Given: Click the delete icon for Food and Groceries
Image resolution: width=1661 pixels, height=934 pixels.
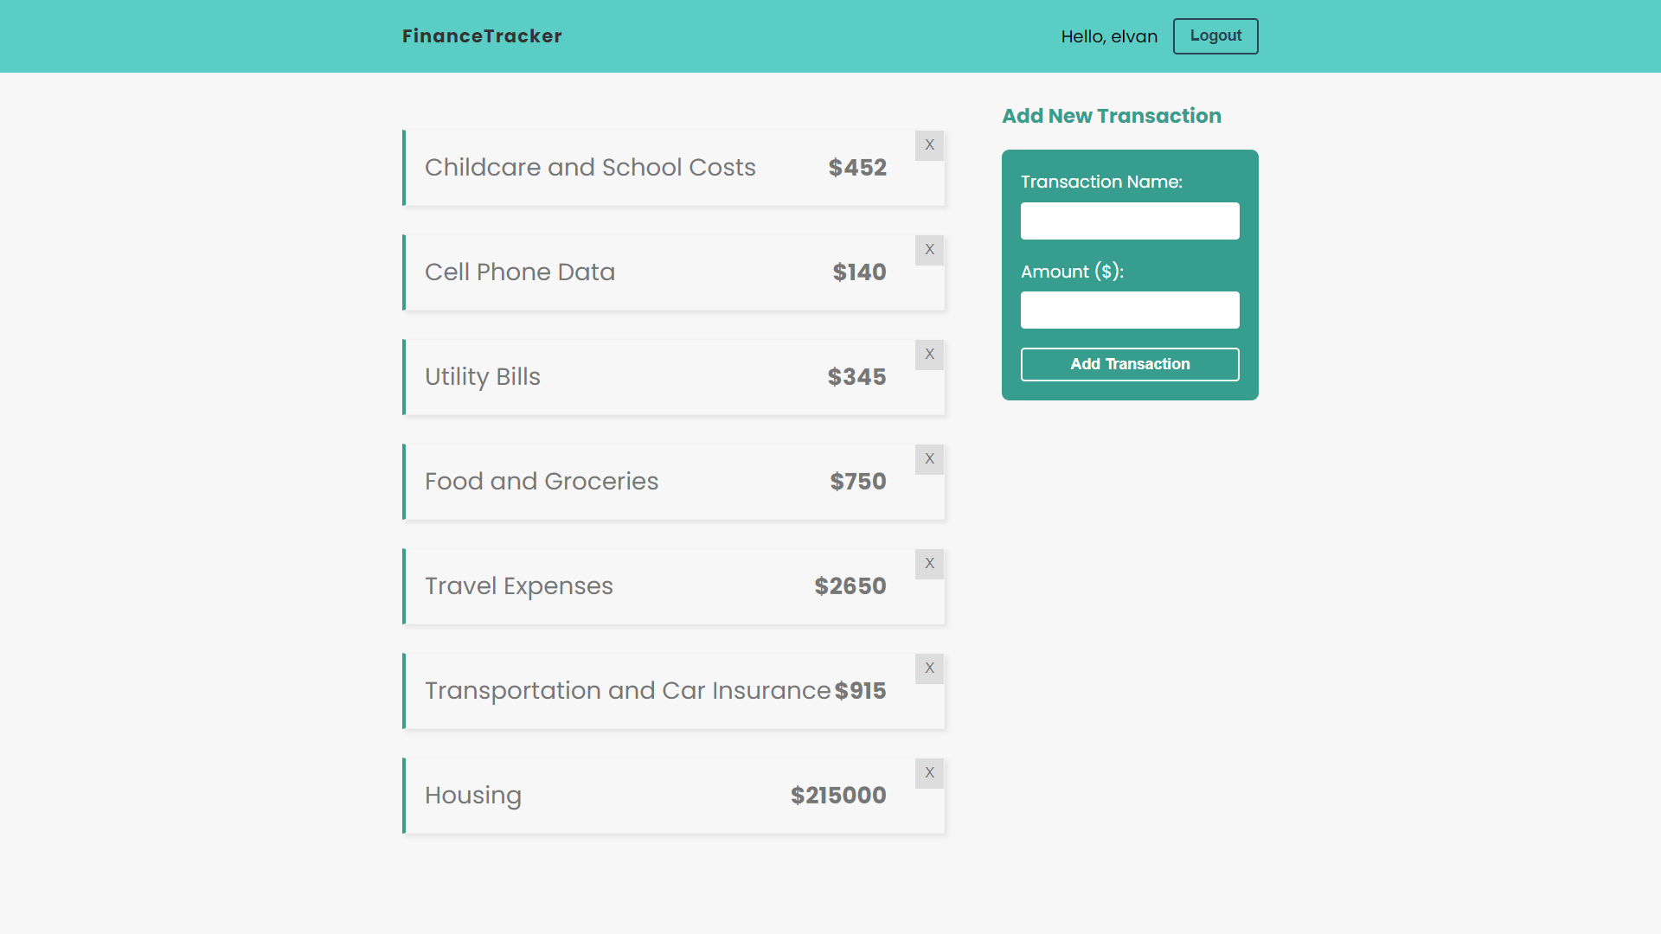Looking at the screenshot, I should click(x=928, y=458).
